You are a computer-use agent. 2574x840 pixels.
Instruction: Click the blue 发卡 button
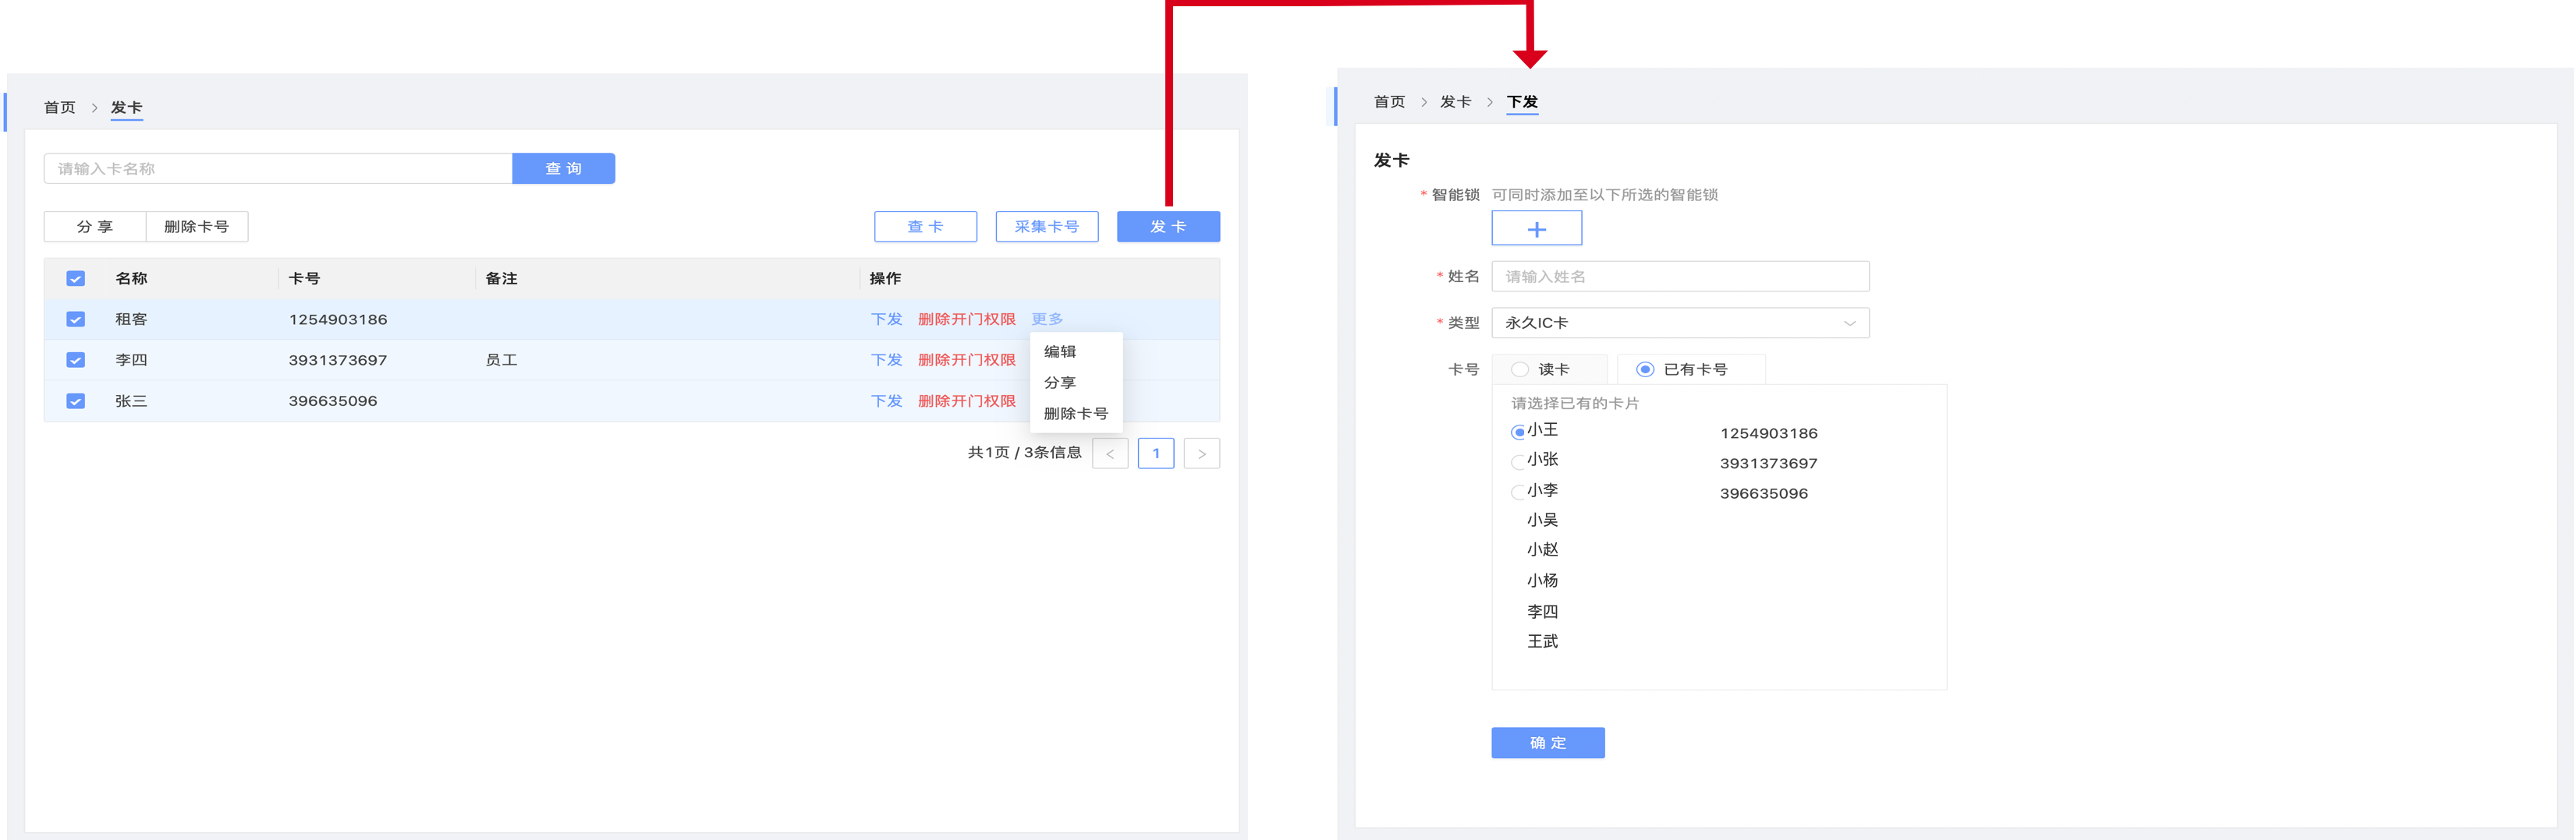1167,227
